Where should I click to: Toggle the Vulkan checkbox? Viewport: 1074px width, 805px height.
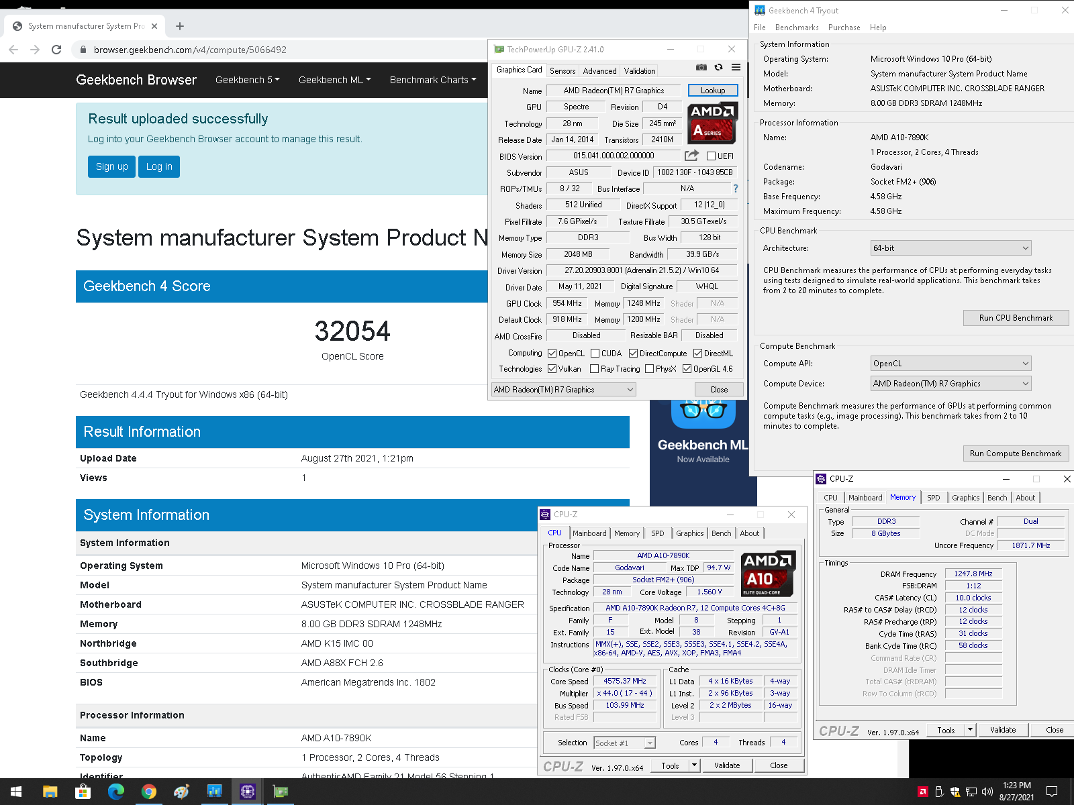pyautogui.click(x=552, y=369)
